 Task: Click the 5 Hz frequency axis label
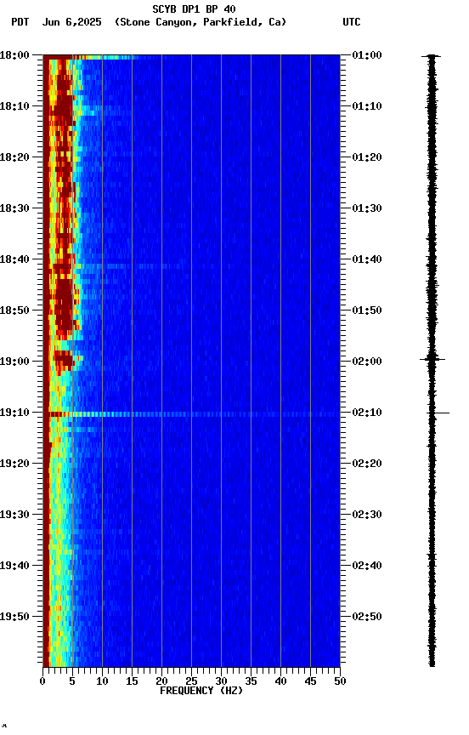click(72, 681)
